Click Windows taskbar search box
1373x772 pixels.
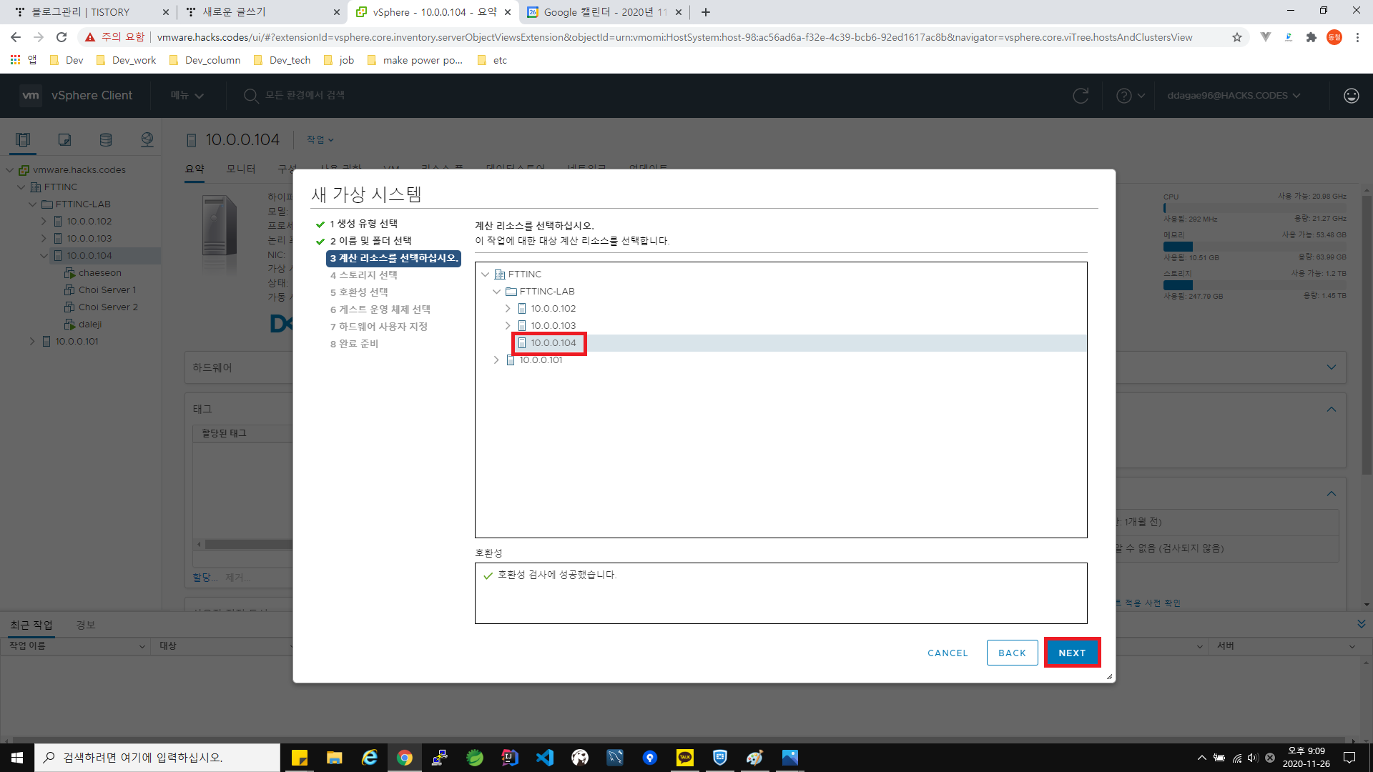(157, 758)
